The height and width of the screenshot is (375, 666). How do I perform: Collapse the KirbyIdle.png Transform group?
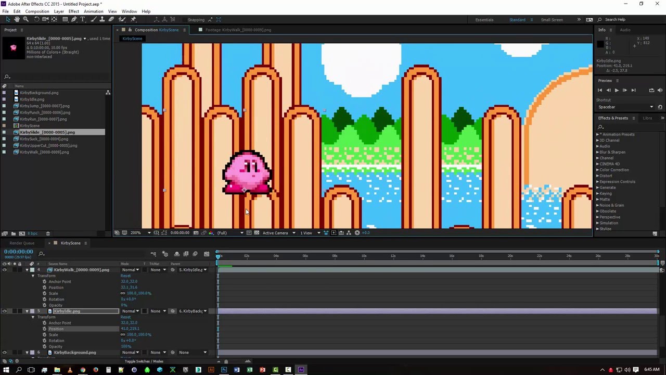[x=33, y=317]
